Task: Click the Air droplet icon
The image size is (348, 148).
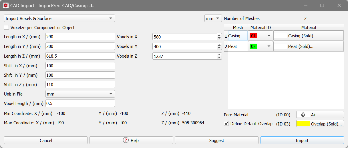Action: 303,115
